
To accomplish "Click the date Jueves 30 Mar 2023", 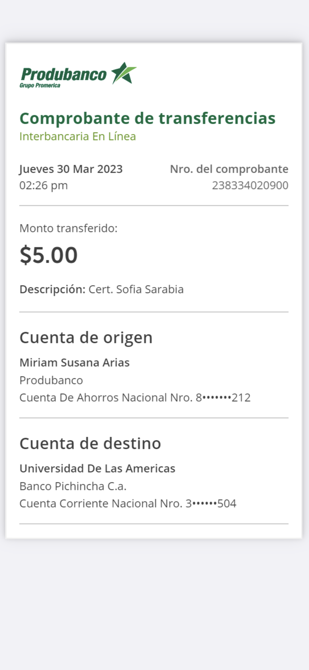I will pyautogui.click(x=71, y=169).
